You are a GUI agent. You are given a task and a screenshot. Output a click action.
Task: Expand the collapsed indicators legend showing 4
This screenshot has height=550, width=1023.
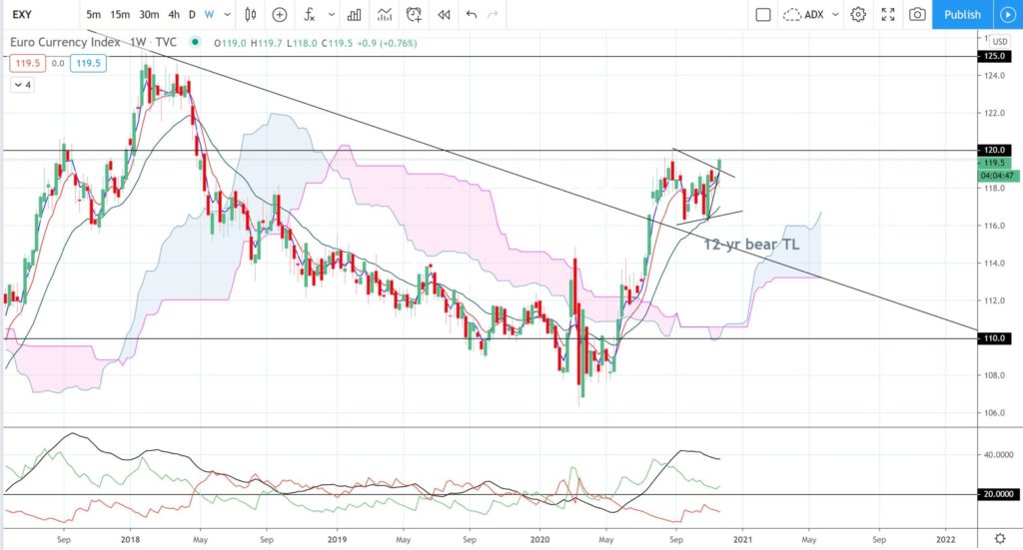click(x=22, y=85)
